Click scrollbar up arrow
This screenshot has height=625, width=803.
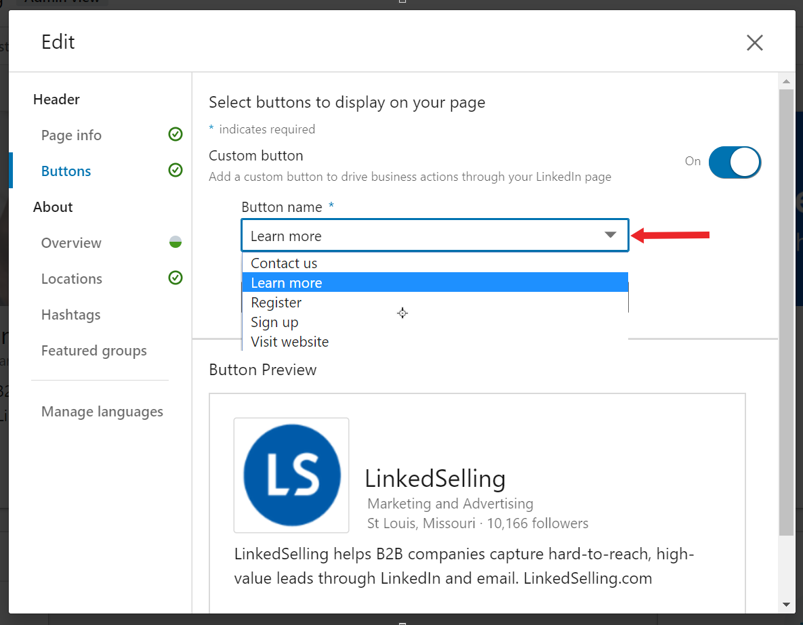point(786,81)
